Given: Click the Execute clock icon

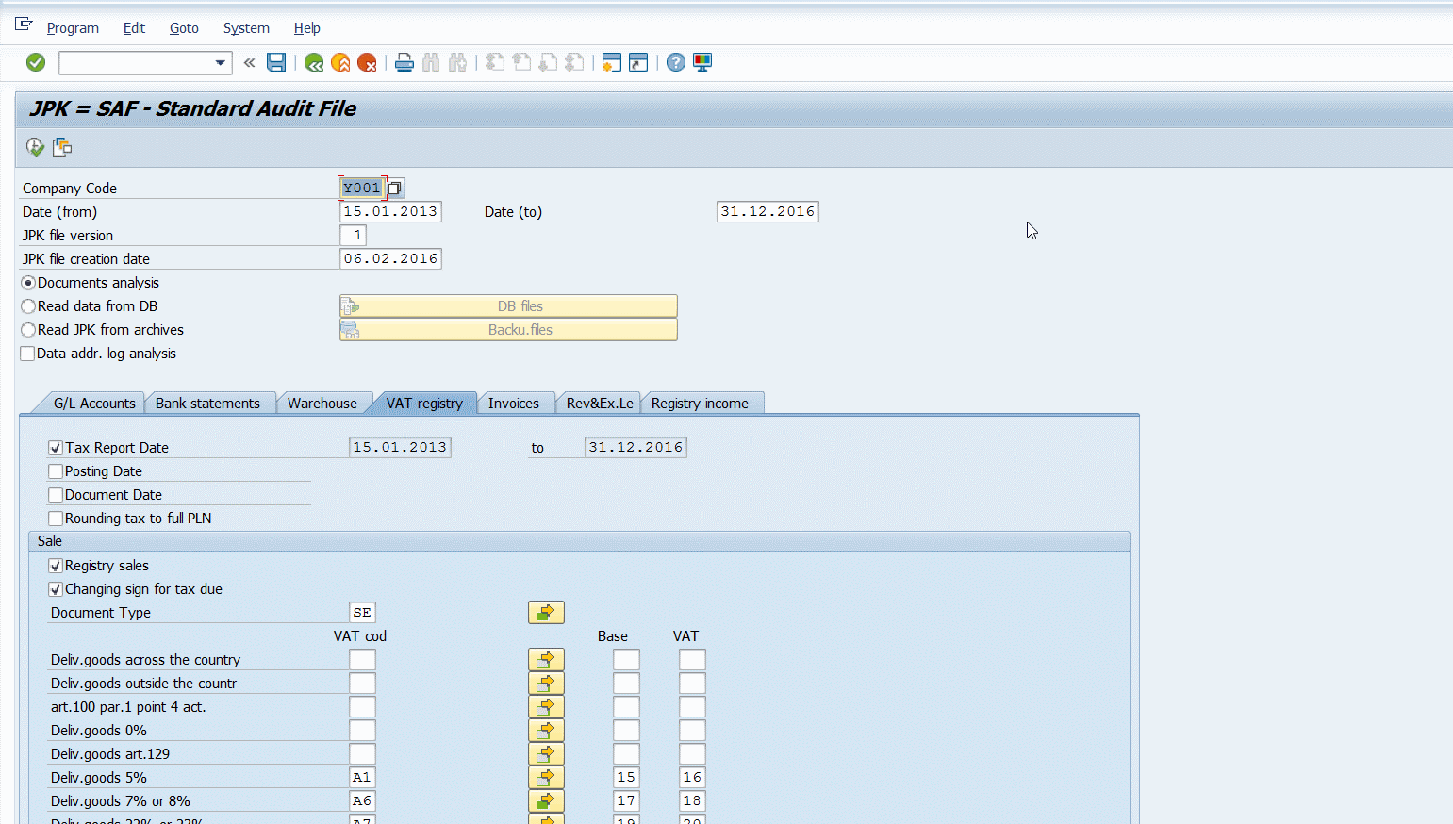Looking at the screenshot, I should coord(35,146).
